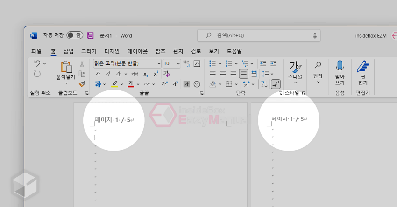Switch to the References tab
This screenshot has width=397, height=207.
click(160, 51)
